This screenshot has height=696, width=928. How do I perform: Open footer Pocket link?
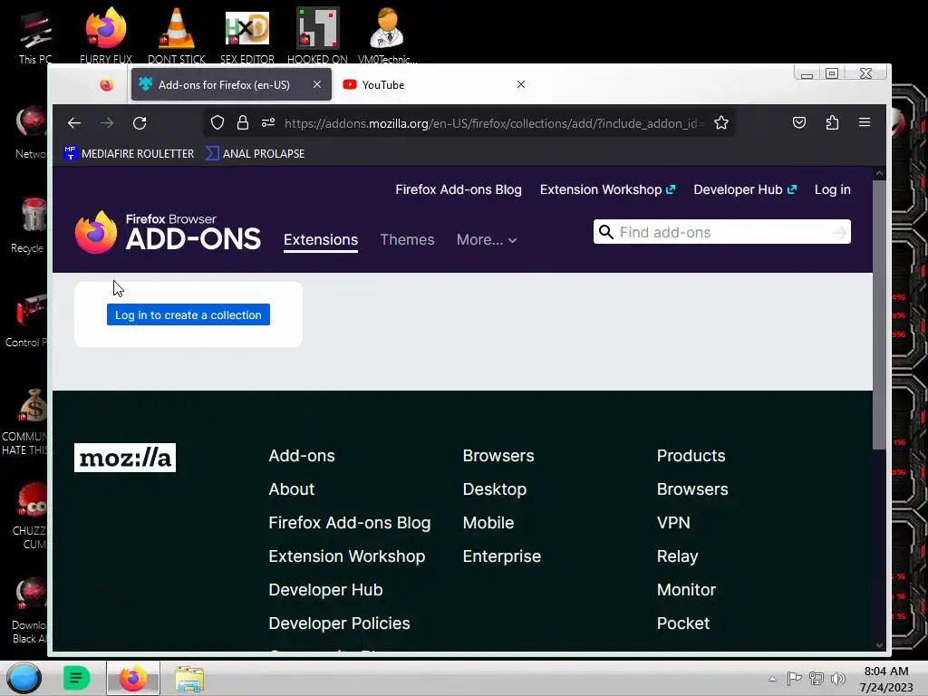click(683, 623)
